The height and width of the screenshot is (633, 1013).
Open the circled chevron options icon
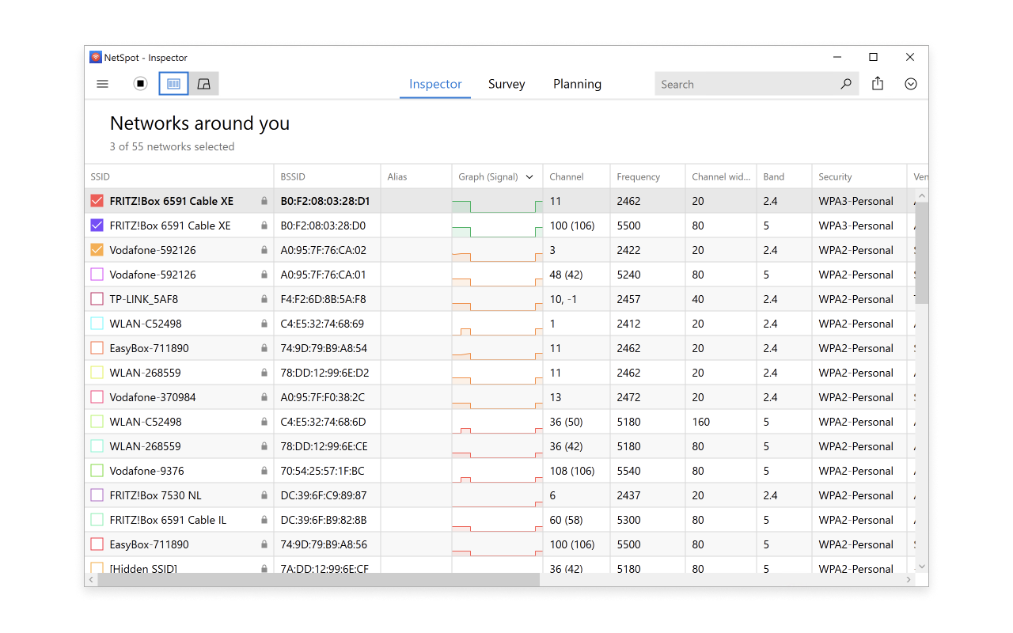[911, 84]
